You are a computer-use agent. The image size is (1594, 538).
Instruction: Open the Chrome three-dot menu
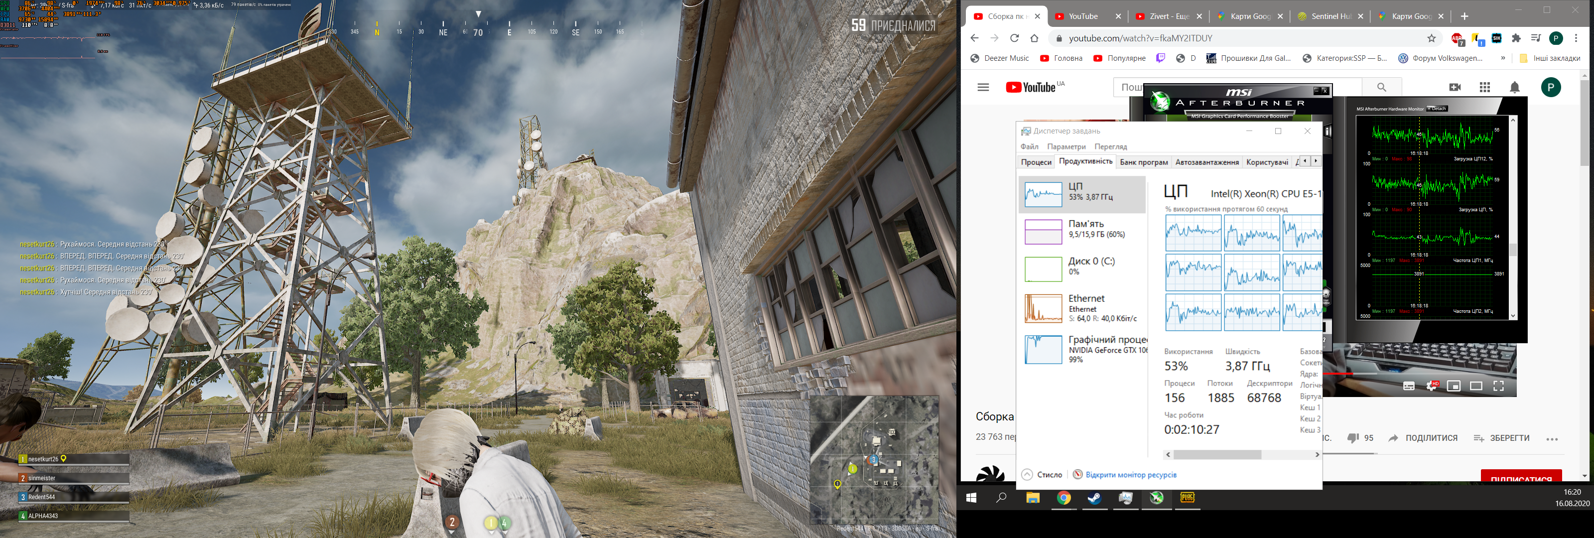coord(1576,38)
